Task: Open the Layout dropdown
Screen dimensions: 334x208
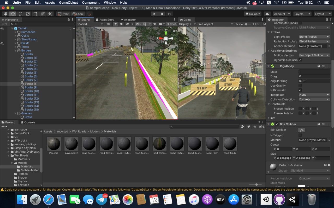Action: [x=323, y=14]
